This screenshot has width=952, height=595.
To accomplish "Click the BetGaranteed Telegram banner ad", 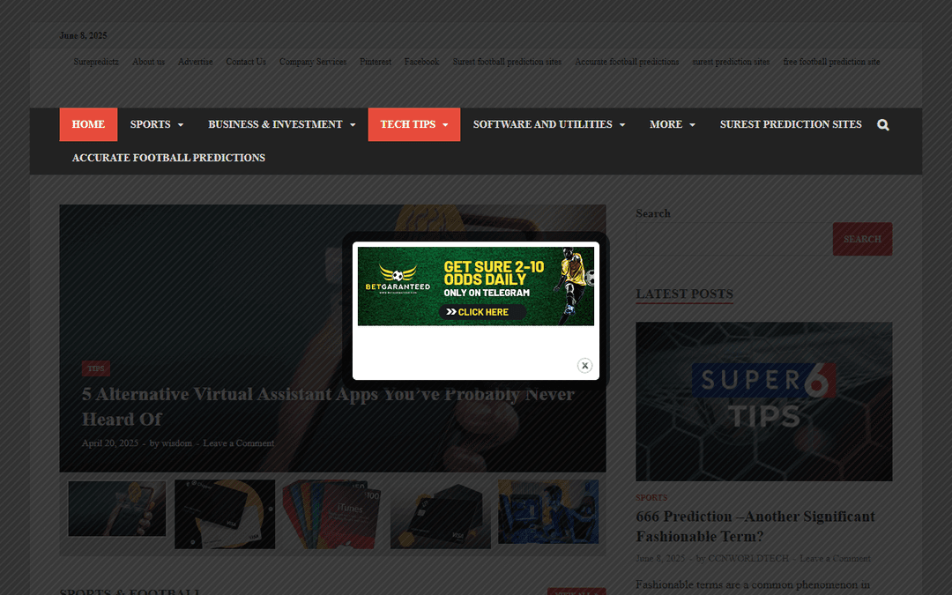I will tap(475, 286).
